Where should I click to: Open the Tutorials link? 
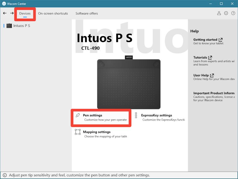click(x=200, y=57)
